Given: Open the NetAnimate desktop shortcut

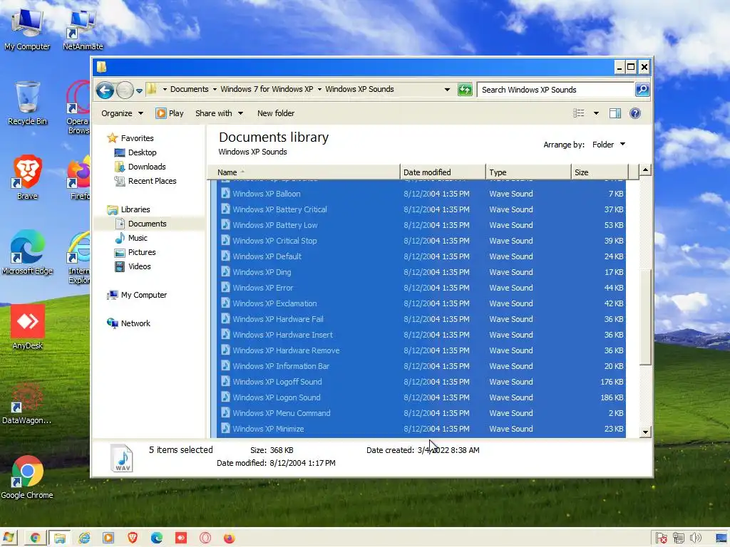Looking at the screenshot, I should [x=83, y=28].
